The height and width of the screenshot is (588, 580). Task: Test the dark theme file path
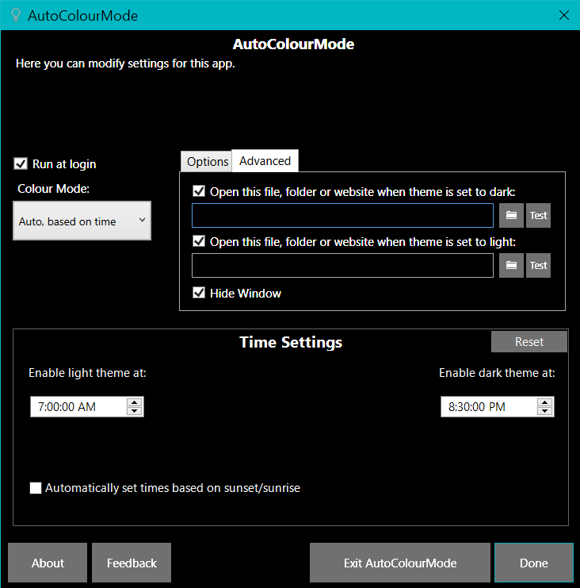539,216
